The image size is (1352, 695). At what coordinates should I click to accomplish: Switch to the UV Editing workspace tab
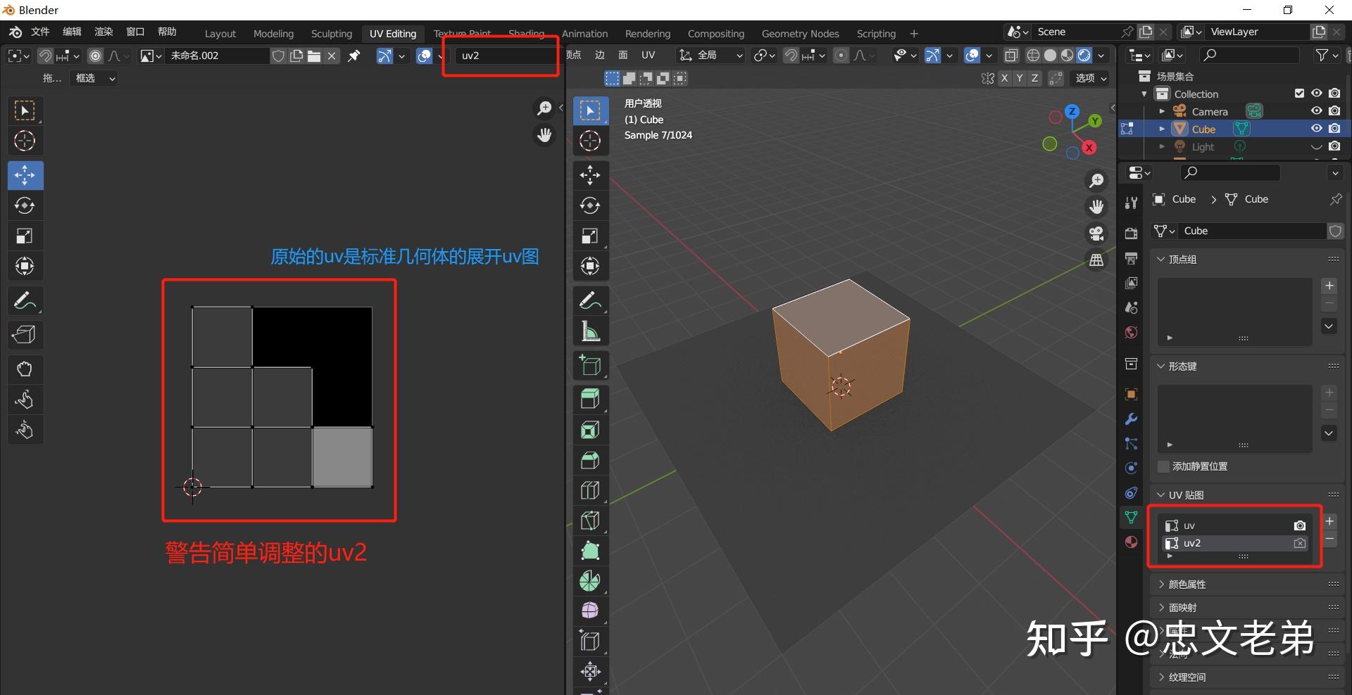(392, 33)
